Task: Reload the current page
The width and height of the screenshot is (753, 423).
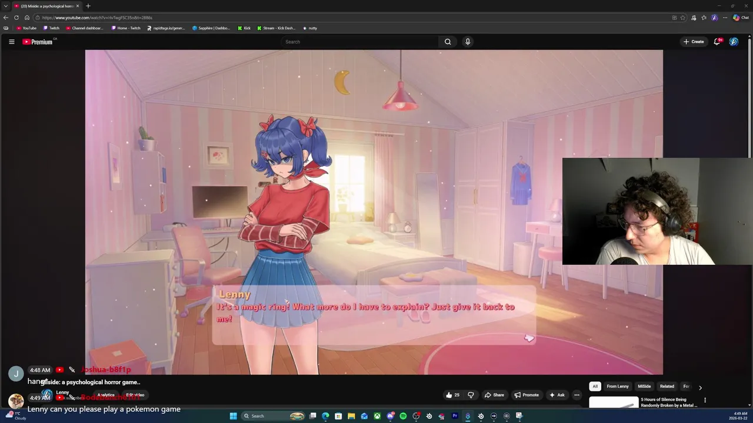Action: pyautogui.click(x=16, y=18)
